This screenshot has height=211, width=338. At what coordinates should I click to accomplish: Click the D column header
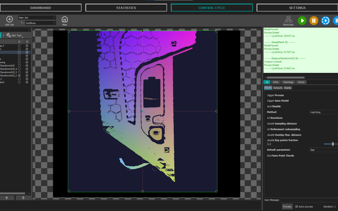(19, 42)
